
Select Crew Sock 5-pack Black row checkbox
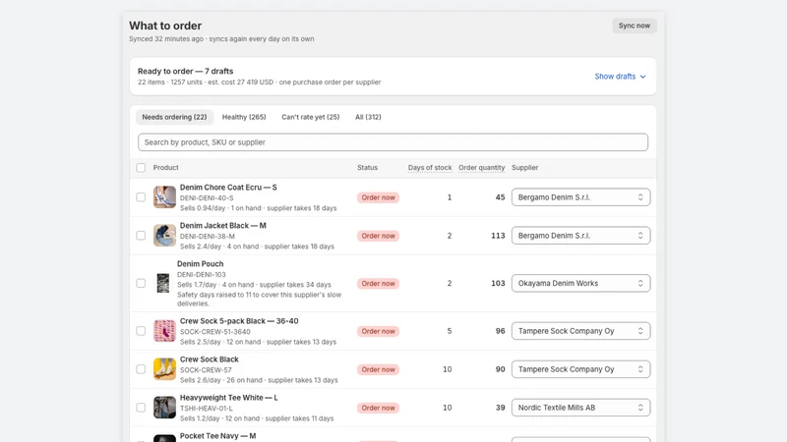pos(141,331)
